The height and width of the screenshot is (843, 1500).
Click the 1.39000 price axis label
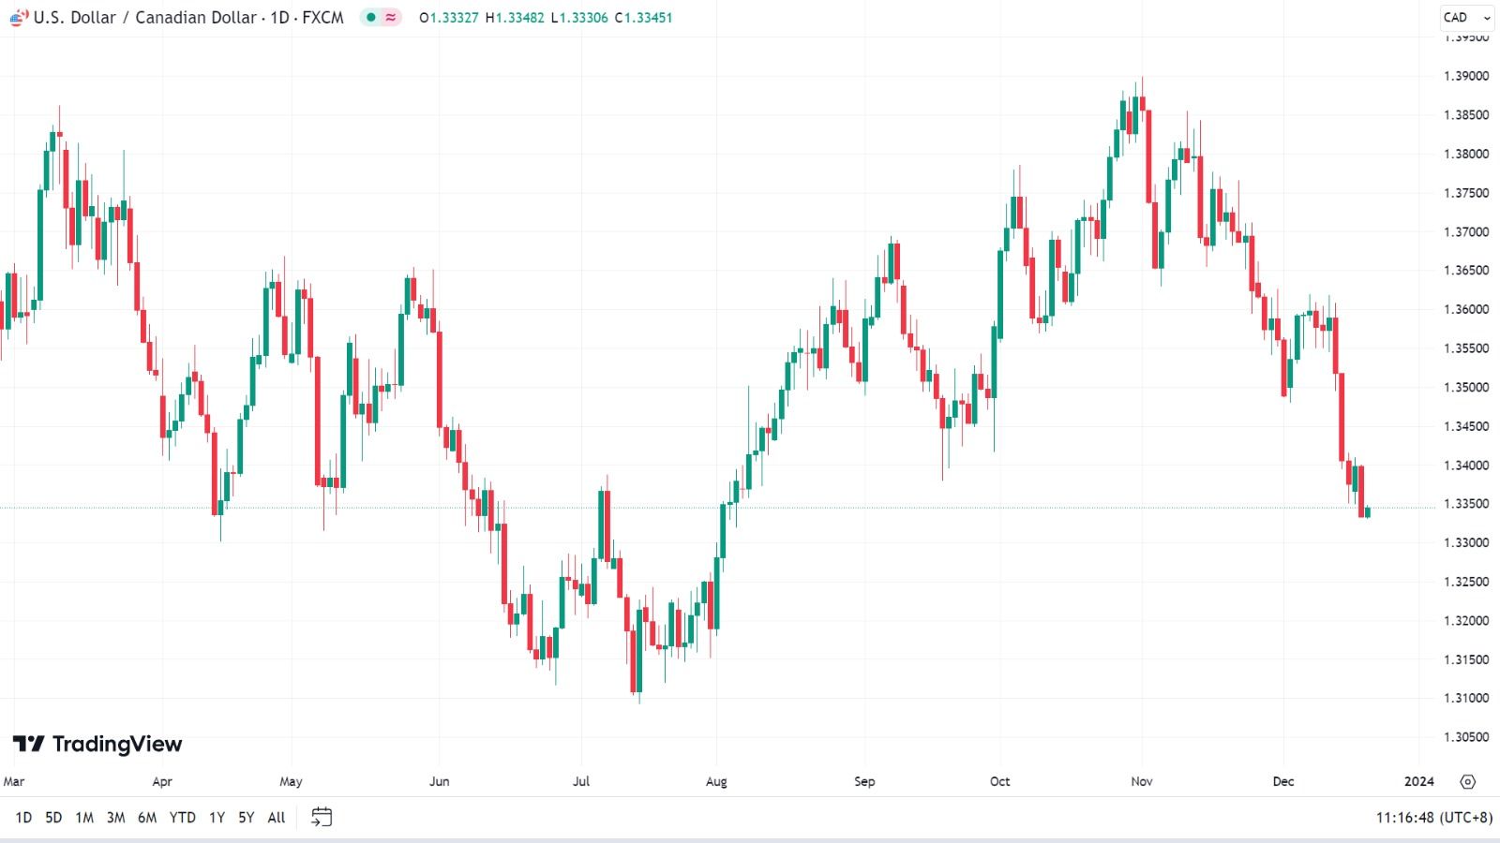pyautogui.click(x=1466, y=76)
